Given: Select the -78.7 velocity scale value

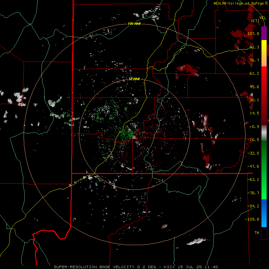Looking at the screenshot, I should [253, 193].
